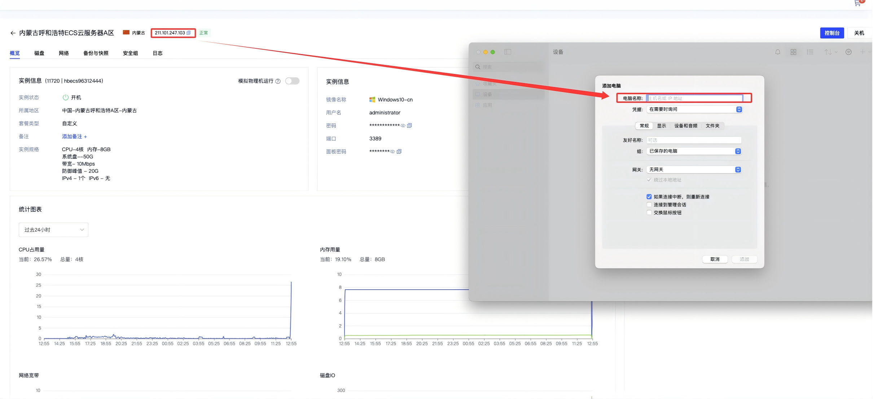The height and width of the screenshot is (399, 873).
Task: Switch to grid view in device toolbar
Action: tap(793, 52)
